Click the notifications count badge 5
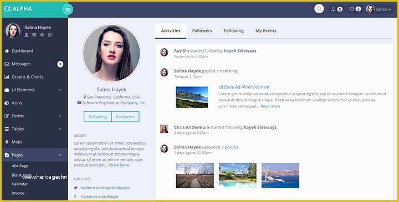399x202 pixels. (340, 9)
